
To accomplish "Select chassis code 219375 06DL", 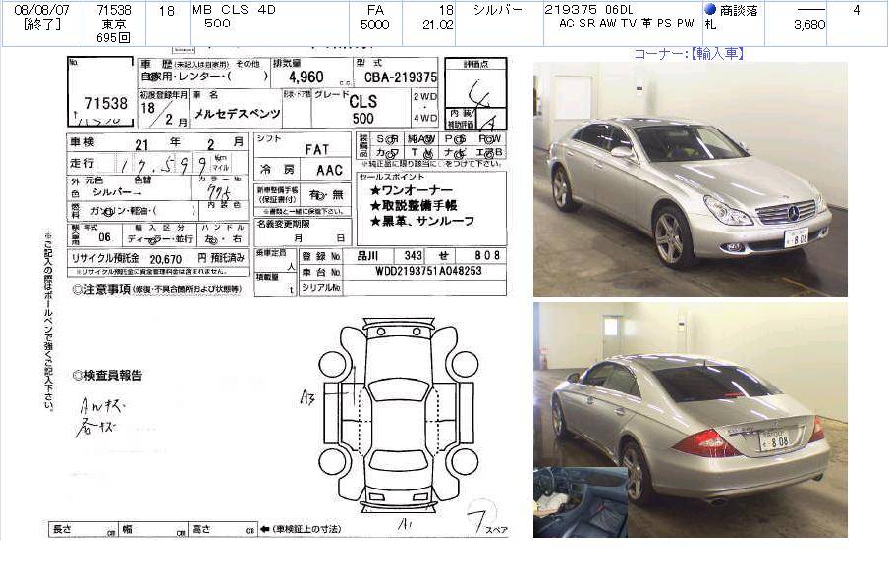I will point(588,10).
